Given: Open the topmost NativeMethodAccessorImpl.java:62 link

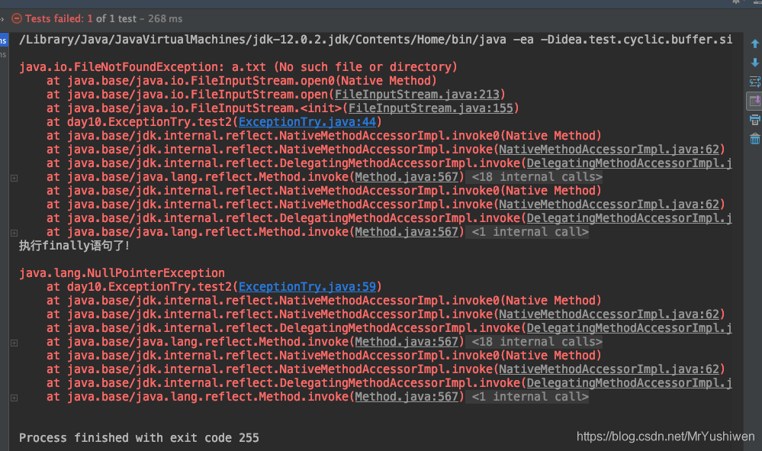Looking at the screenshot, I should click(609, 150).
